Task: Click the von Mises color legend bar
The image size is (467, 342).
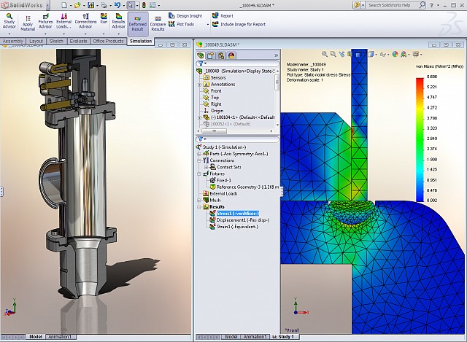Action: [420, 140]
